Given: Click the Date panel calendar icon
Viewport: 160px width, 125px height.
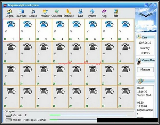Looking at the screenshot, I should click(139, 37).
